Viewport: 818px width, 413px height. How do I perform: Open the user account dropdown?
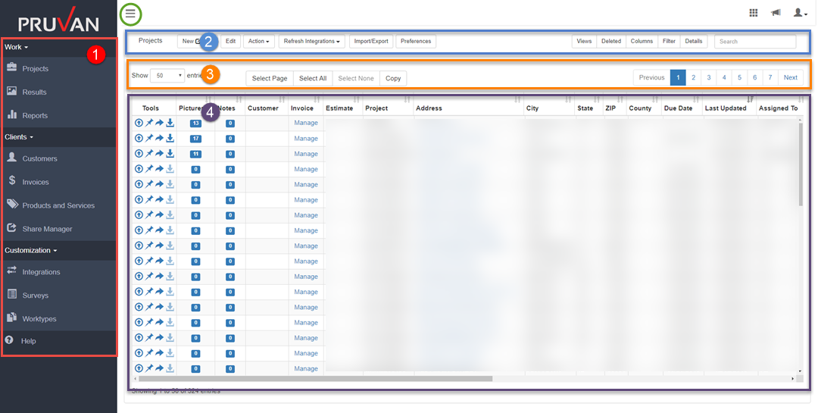[800, 13]
